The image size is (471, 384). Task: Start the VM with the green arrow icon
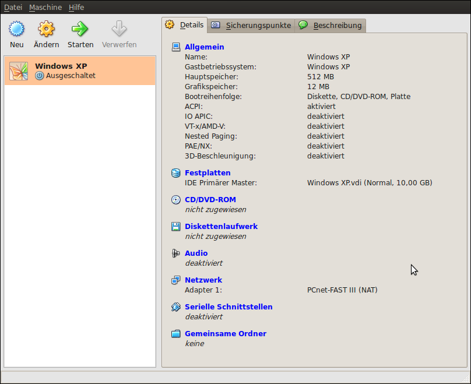(80, 29)
